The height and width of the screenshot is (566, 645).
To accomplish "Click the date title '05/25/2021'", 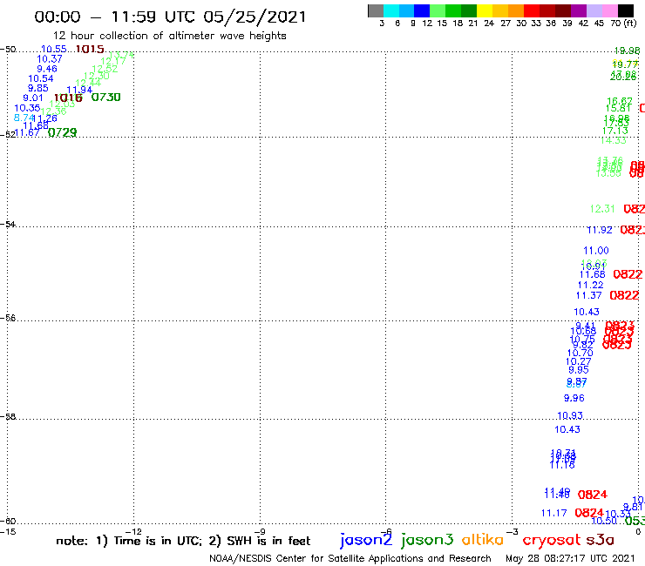I will pos(255,17).
